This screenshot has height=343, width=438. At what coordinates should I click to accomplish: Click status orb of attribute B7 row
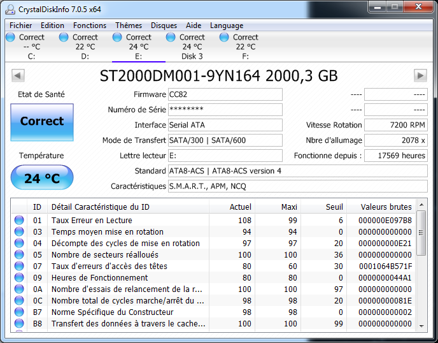19,312
